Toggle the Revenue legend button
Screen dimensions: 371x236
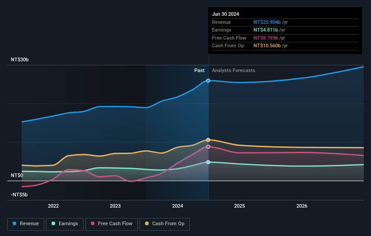pyautogui.click(x=26, y=224)
